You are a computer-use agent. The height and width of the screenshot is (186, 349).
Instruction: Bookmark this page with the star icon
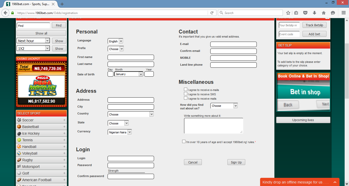pos(288,13)
